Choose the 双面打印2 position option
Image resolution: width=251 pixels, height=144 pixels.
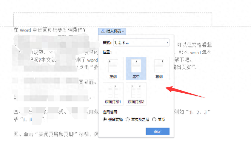tap(136, 94)
